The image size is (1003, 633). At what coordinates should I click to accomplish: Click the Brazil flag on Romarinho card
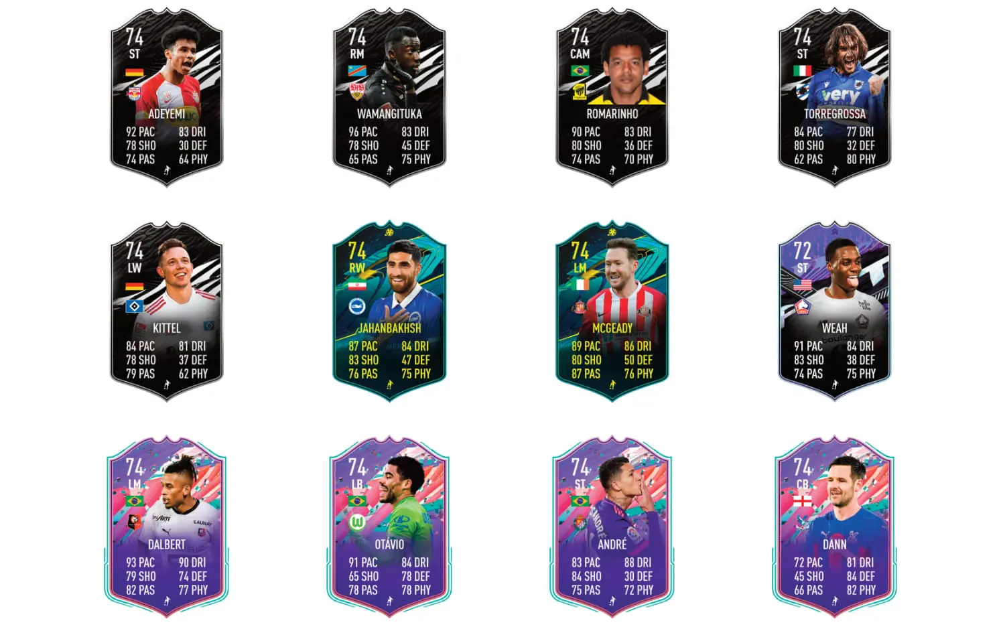click(580, 71)
